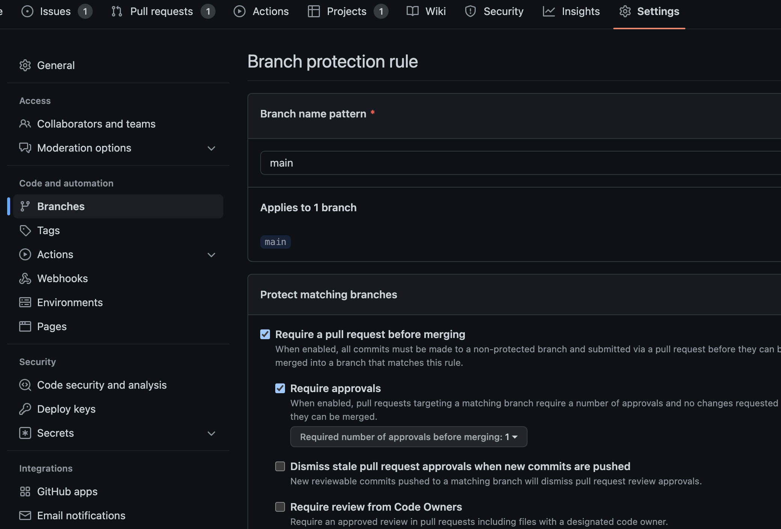
Task: Click the Tags icon in sidebar
Action: (25, 230)
